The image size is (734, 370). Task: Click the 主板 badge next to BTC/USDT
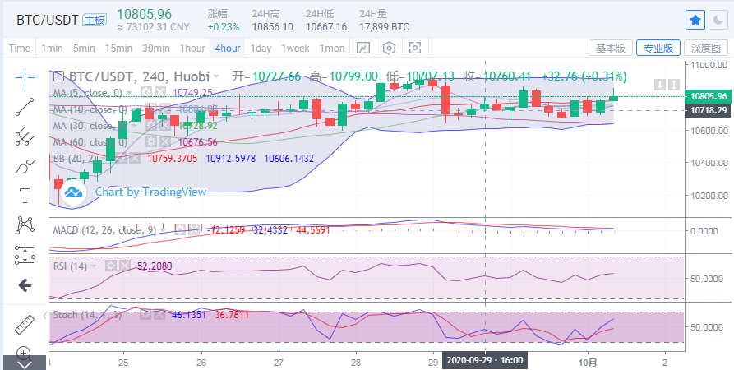click(x=94, y=20)
